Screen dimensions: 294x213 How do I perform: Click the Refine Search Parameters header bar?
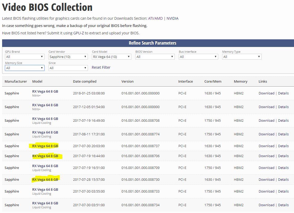tap(148, 43)
